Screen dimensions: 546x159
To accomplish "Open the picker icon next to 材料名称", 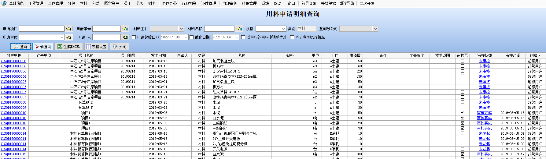I will coord(239,29).
